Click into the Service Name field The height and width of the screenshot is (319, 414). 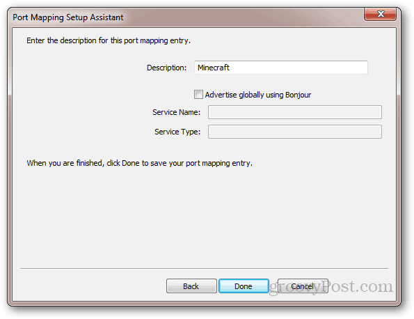click(x=294, y=112)
